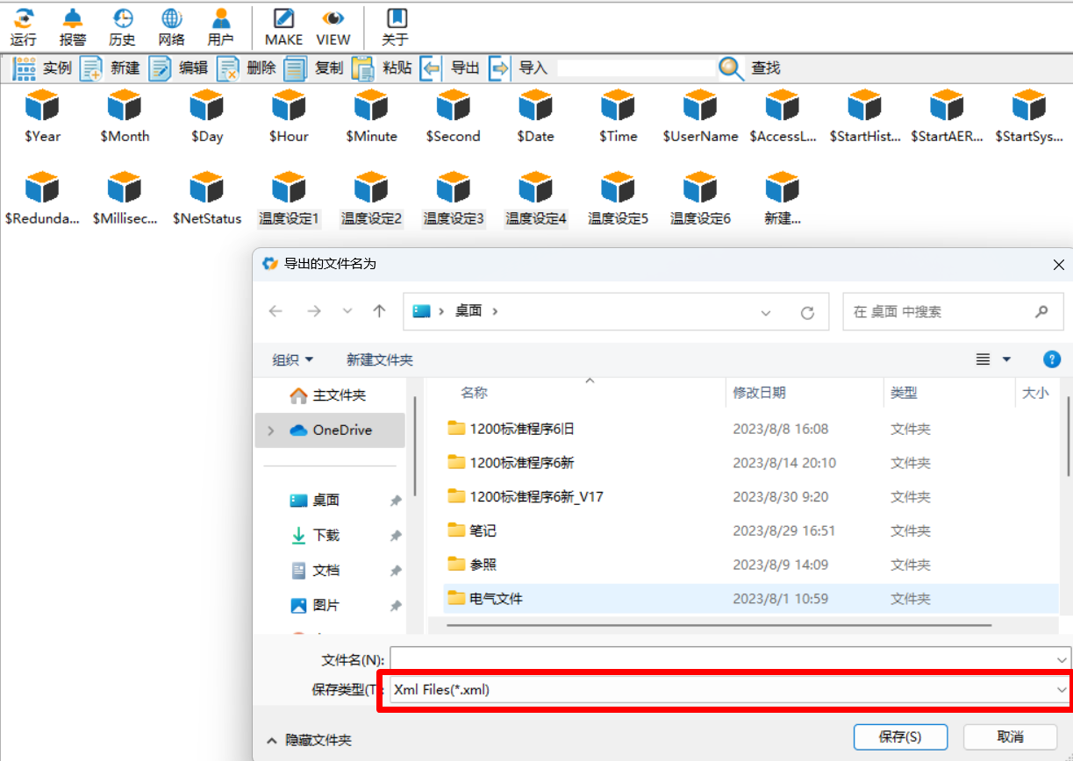Screen dimensions: 1073x761
Task: Expand the OneDrive tree node
Action: pos(270,430)
